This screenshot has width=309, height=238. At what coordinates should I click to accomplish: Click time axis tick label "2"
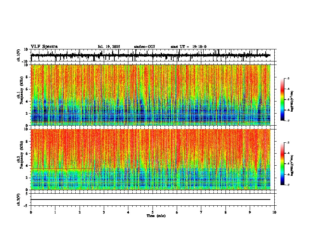click(x=80, y=212)
